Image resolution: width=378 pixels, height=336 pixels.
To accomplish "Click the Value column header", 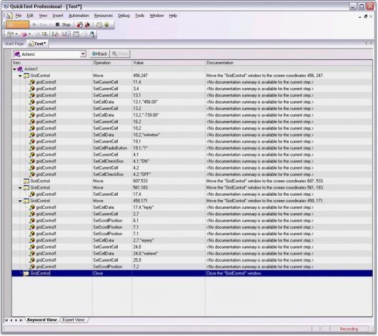I will pyautogui.click(x=169, y=63).
